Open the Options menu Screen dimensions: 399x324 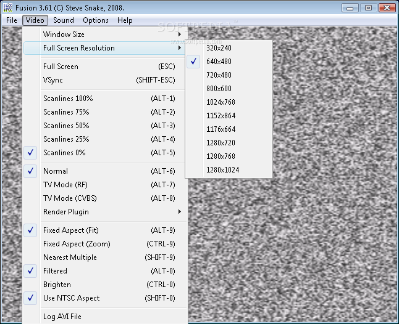[96, 20]
